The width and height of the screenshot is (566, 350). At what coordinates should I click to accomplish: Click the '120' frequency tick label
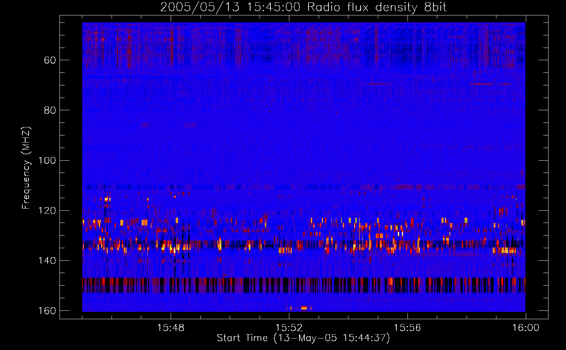(47, 211)
